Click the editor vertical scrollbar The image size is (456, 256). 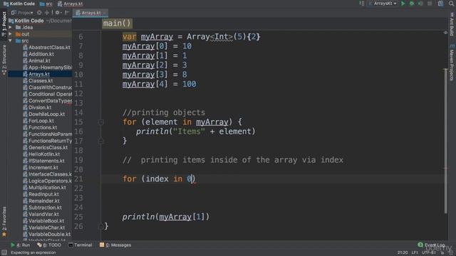pyautogui.click(x=445, y=141)
